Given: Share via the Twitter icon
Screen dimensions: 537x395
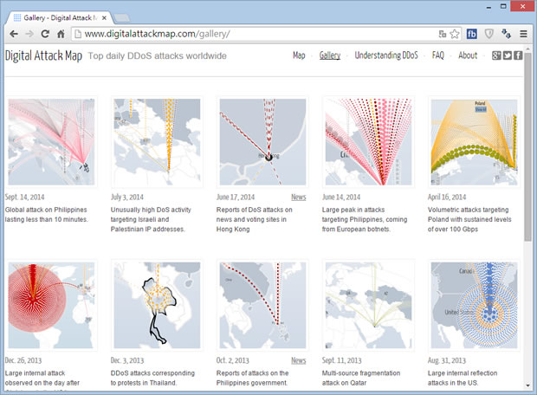Looking at the screenshot, I should click(508, 55).
